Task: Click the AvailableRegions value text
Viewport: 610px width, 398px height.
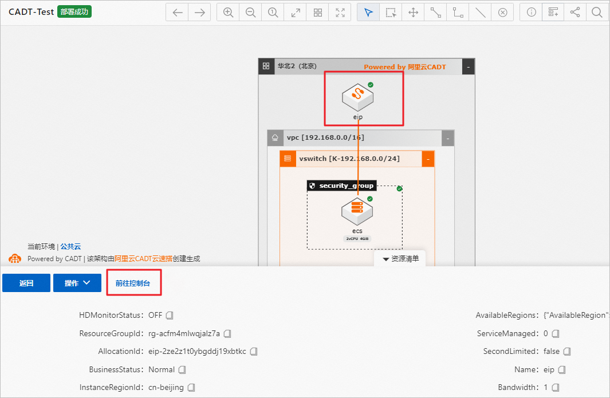Action: pos(576,315)
